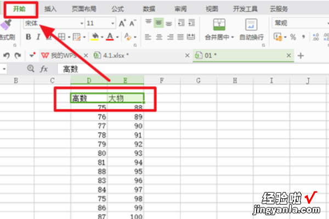Viewport: 329px width, 219px height.
Task: Toggle middle vertical alignment
Action: [x=158, y=22]
